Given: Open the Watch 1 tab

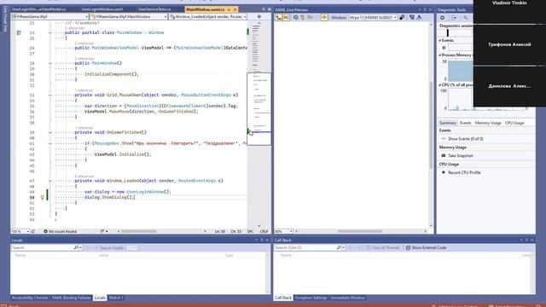Looking at the screenshot, I should [116, 298].
